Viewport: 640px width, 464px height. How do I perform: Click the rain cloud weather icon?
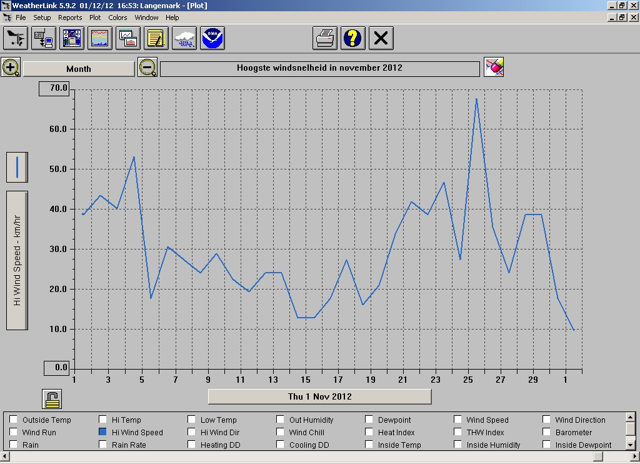(x=184, y=38)
